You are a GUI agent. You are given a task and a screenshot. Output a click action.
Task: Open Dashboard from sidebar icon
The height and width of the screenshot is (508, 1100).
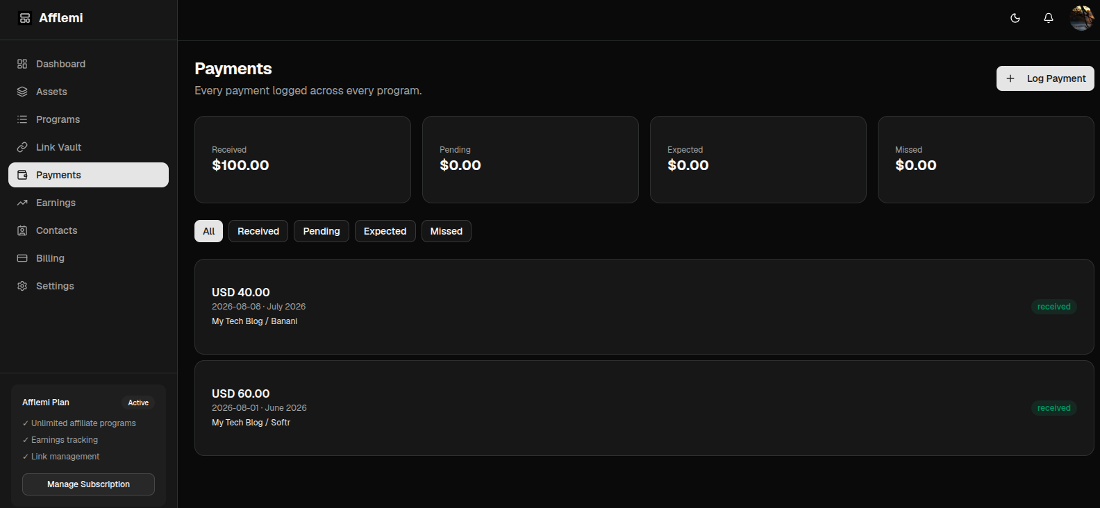click(x=22, y=64)
